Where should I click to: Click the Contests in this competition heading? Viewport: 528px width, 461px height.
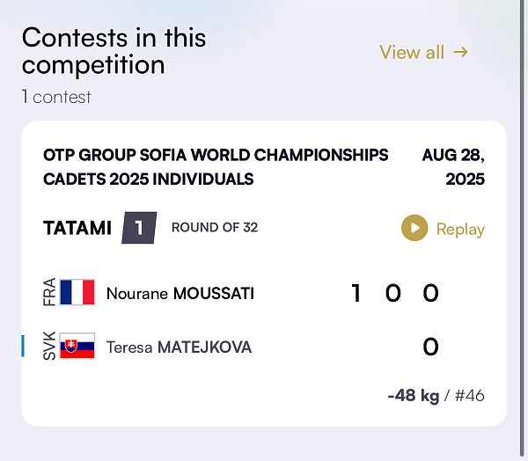(x=114, y=51)
